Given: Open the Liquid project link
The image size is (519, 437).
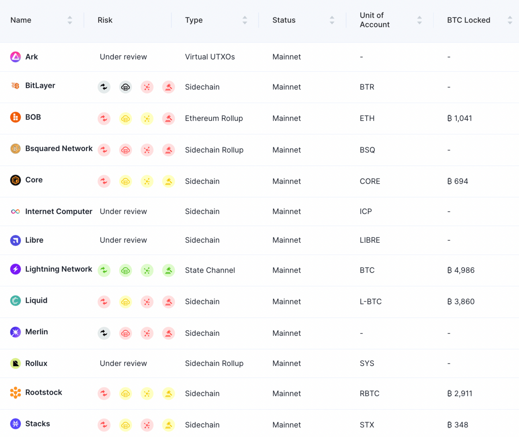Looking at the screenshot, I should 36,300.
